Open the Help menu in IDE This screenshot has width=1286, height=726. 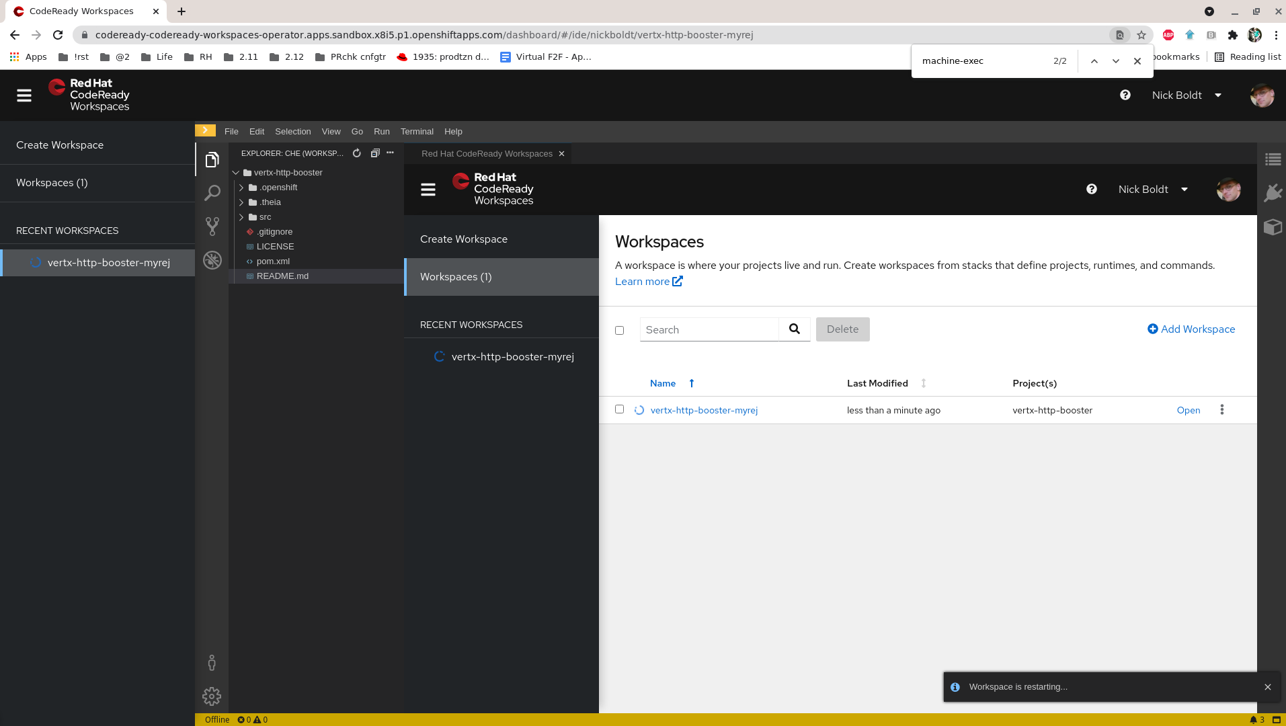[x=453, y=132]
